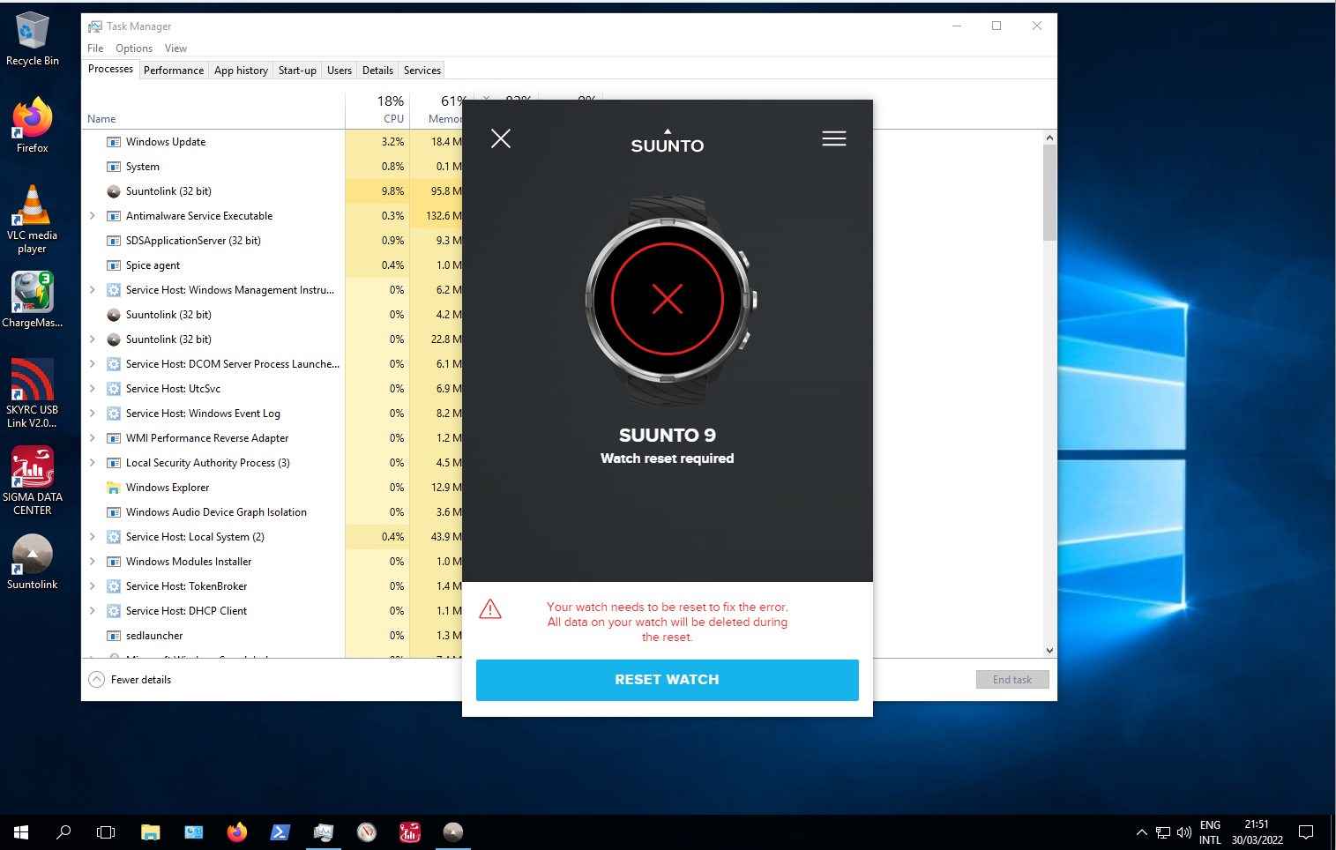The image size is (1336, 850).
Task: Select the Spice agent process
Action: (273, 265)
